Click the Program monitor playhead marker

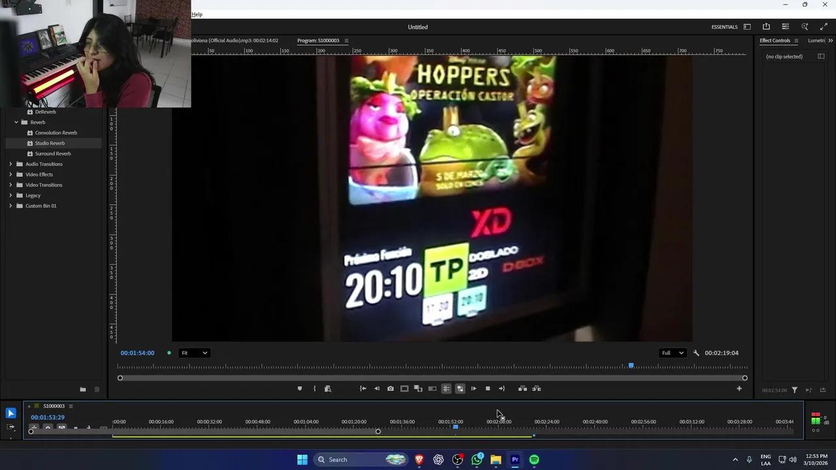631,366
